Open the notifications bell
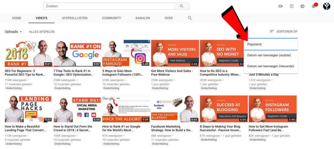 pos(313,7)
